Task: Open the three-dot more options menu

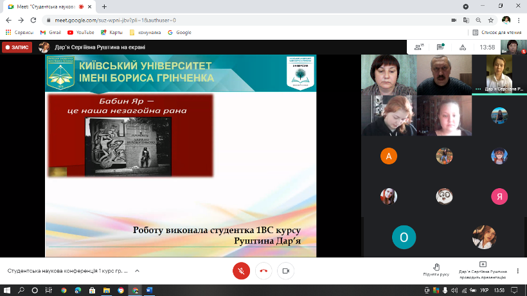Action: click(517, 271)
